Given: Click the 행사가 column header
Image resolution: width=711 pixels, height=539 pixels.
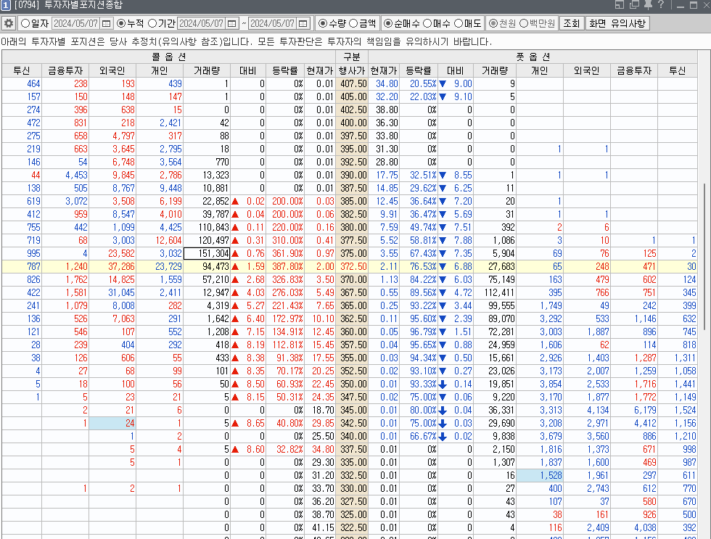Looking at the screenshot, I should [x=352, y=70].
